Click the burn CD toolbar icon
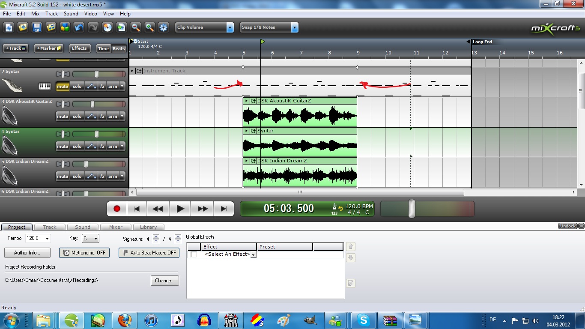Image resolution: width=585 pixels, height=329 pixels. (107, 27)
